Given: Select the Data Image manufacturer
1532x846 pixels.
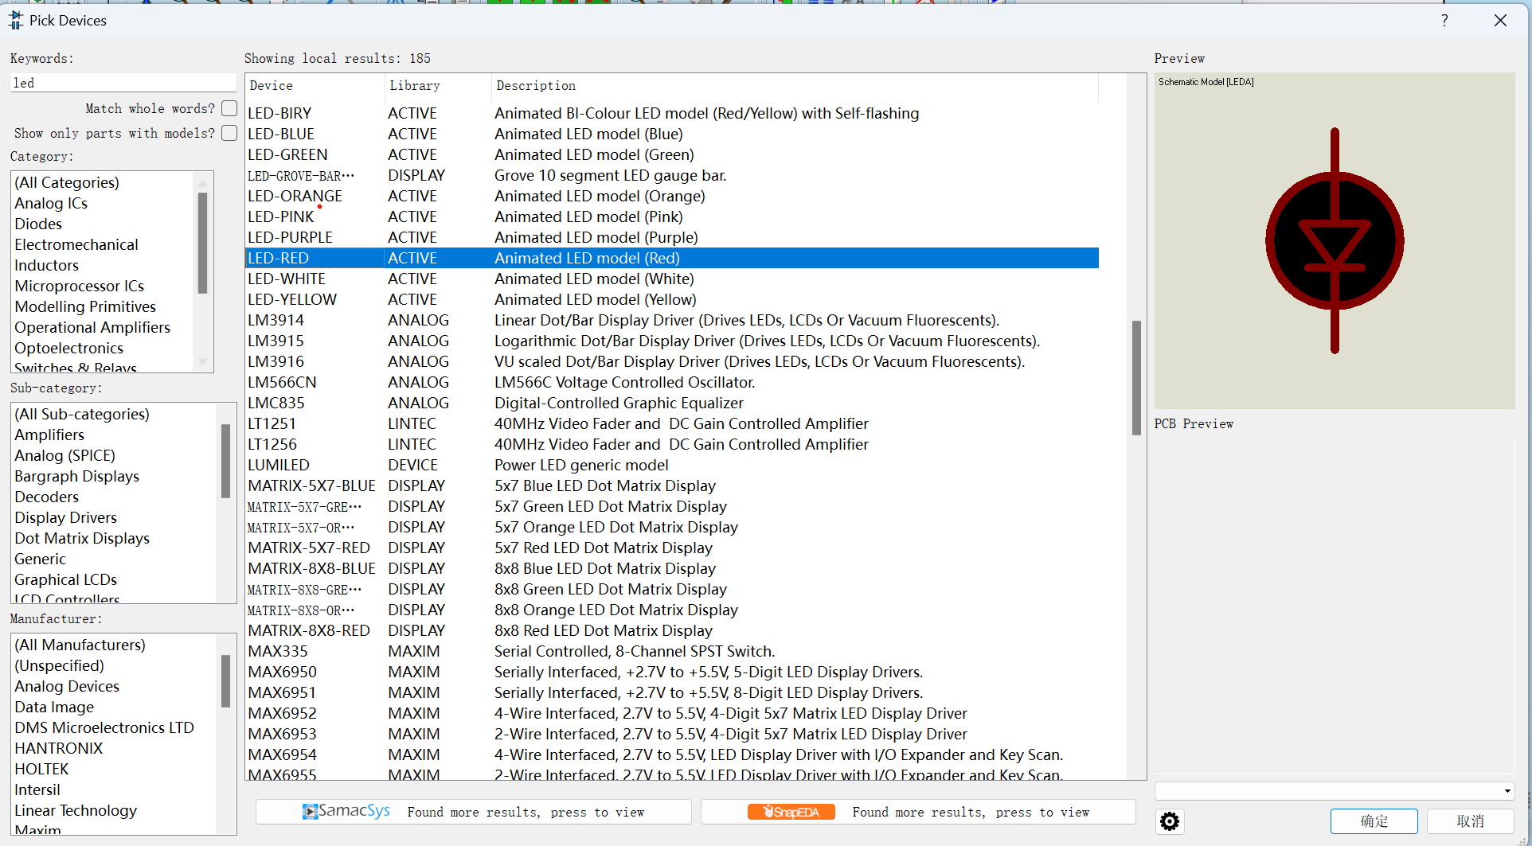Looking at the screenshot, I should click(x=54, y=707).
